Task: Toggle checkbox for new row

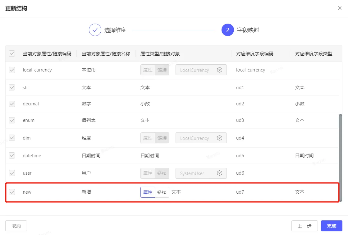Action: (12, 192)
